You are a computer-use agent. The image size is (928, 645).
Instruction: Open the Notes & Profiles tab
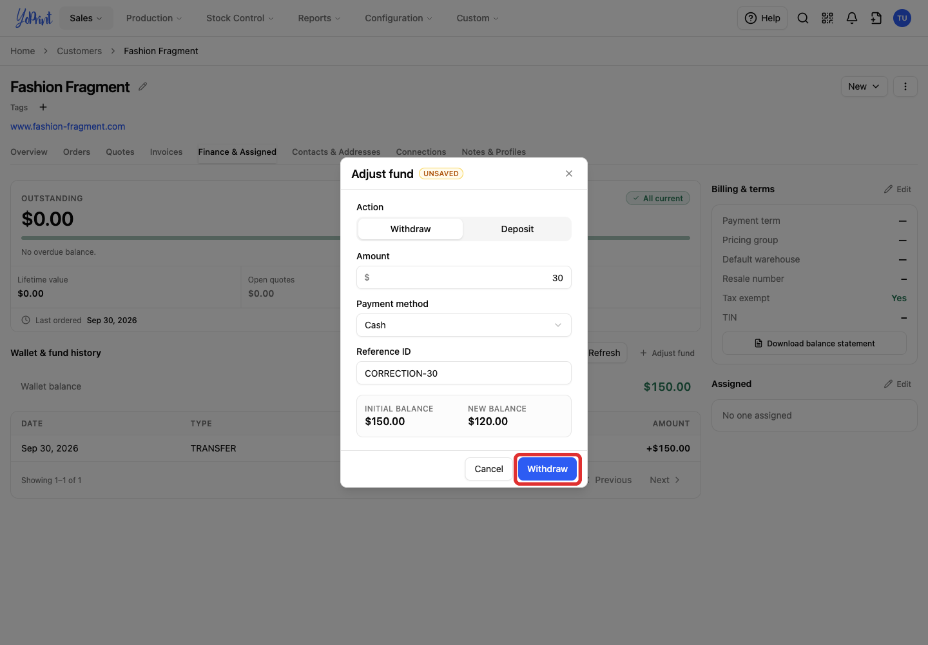pyautogui.click(x=494, y=152)
